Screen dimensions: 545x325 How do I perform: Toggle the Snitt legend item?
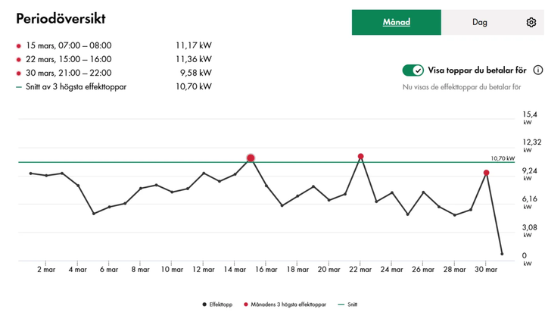click(348, 305)
